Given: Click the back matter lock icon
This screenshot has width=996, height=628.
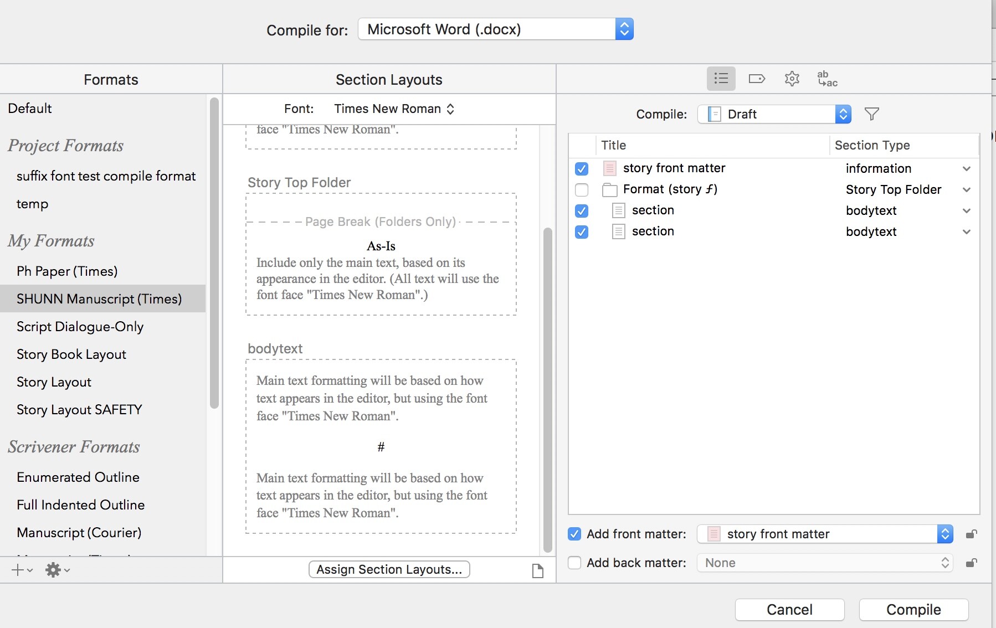Looking at the screenshot, I should (x=971, y=563).
